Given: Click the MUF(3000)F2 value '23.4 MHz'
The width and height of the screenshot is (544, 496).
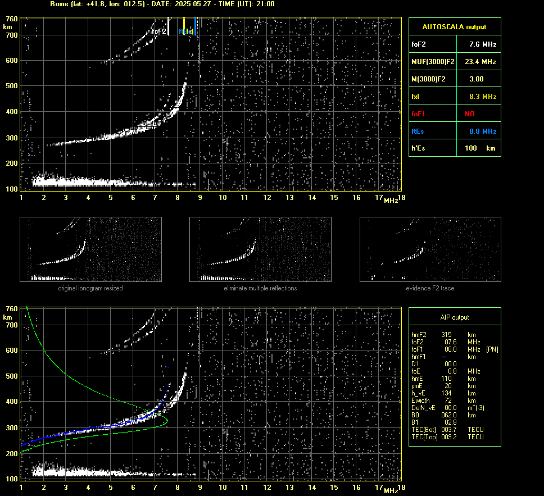Looking at the screenshot, I should tap(480, 62).
